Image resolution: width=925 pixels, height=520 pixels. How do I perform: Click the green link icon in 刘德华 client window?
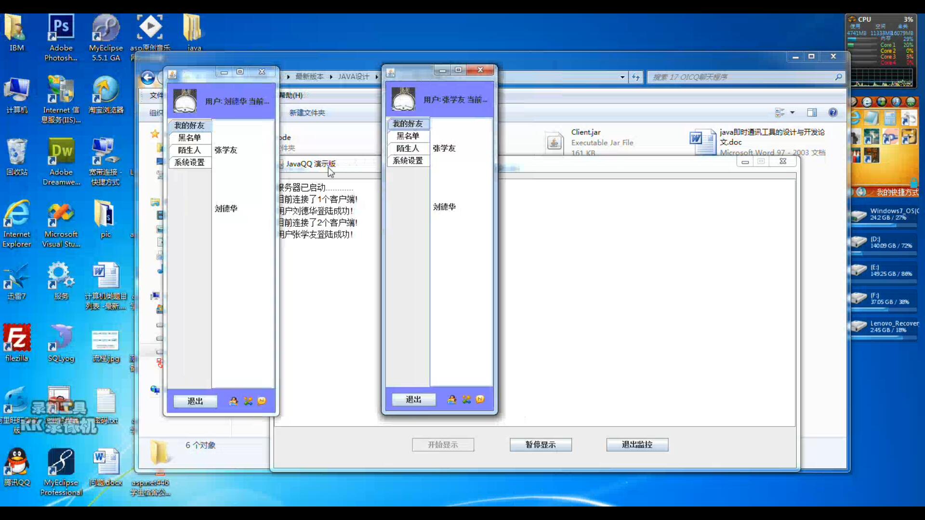248,401
